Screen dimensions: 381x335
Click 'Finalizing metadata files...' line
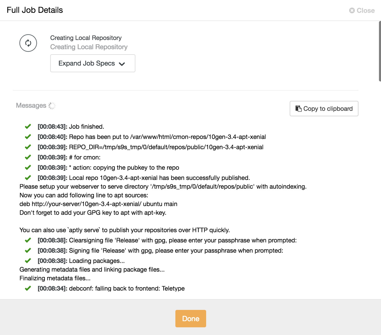(55, 278)
